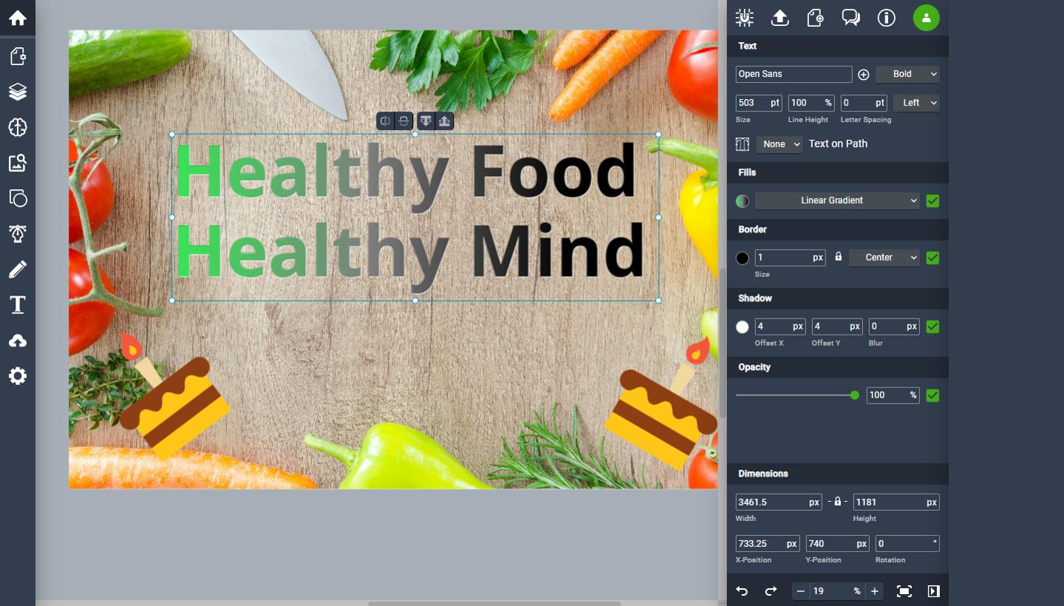The height and width of the screenshot is (606, 1064).
Task: Click the export upload-tray icon
Action: (780, 18)
